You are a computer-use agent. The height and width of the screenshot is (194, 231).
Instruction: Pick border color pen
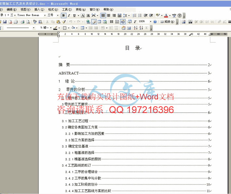(x=55, y=28)
